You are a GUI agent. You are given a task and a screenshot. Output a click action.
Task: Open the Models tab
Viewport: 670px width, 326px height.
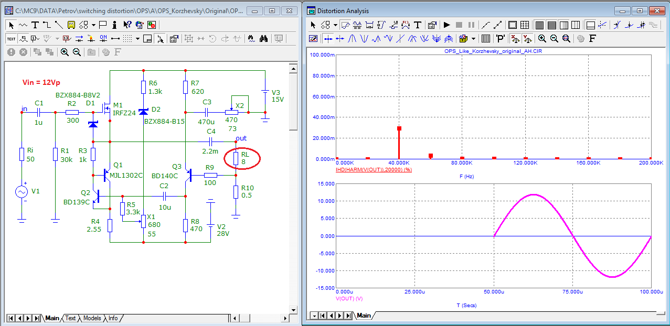point(92,318)
